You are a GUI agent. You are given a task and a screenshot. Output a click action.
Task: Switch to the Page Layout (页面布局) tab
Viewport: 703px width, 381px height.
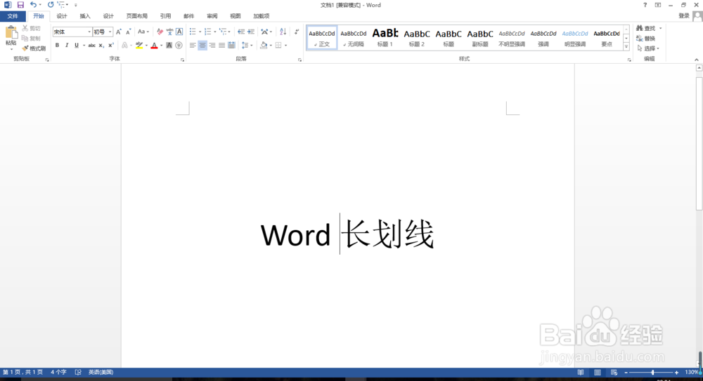tap(137, 16)
